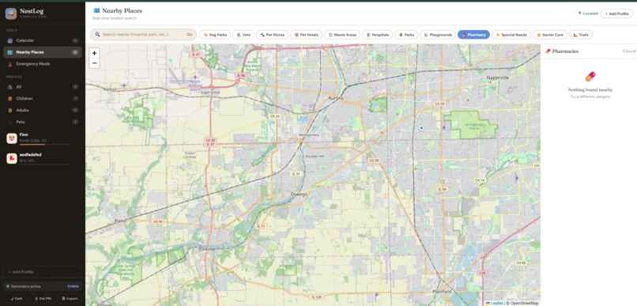Select the Pet Stores category chip

point(272,35)
